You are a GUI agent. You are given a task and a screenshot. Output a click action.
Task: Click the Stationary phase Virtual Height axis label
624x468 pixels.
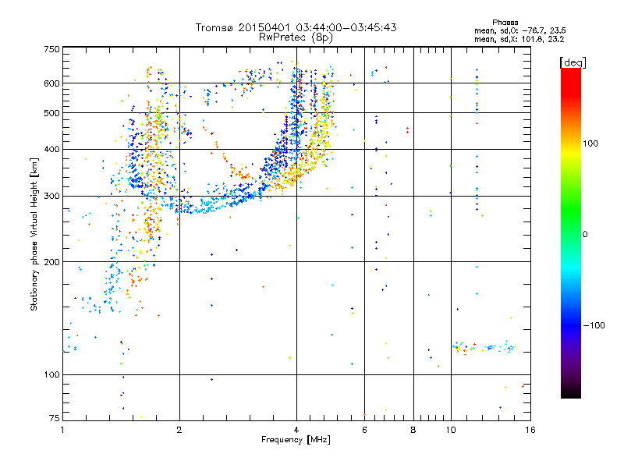[x=34, y=234]
